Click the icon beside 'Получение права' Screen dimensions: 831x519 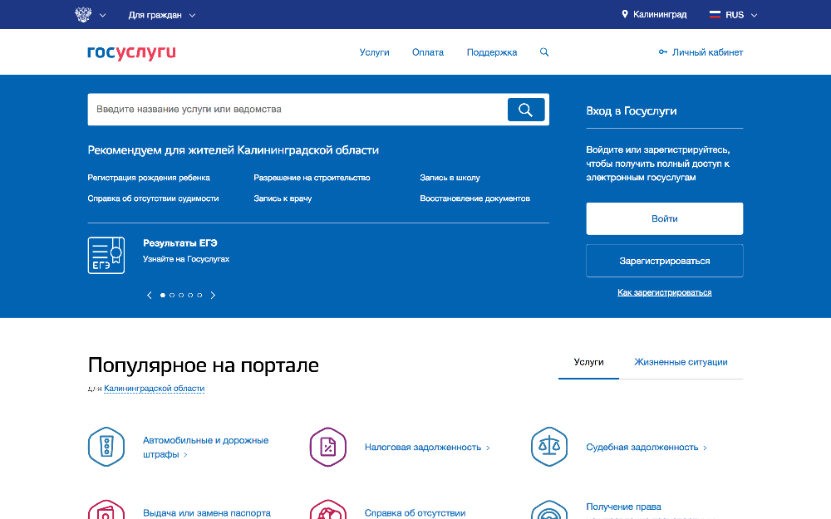[x=549, y=510]
